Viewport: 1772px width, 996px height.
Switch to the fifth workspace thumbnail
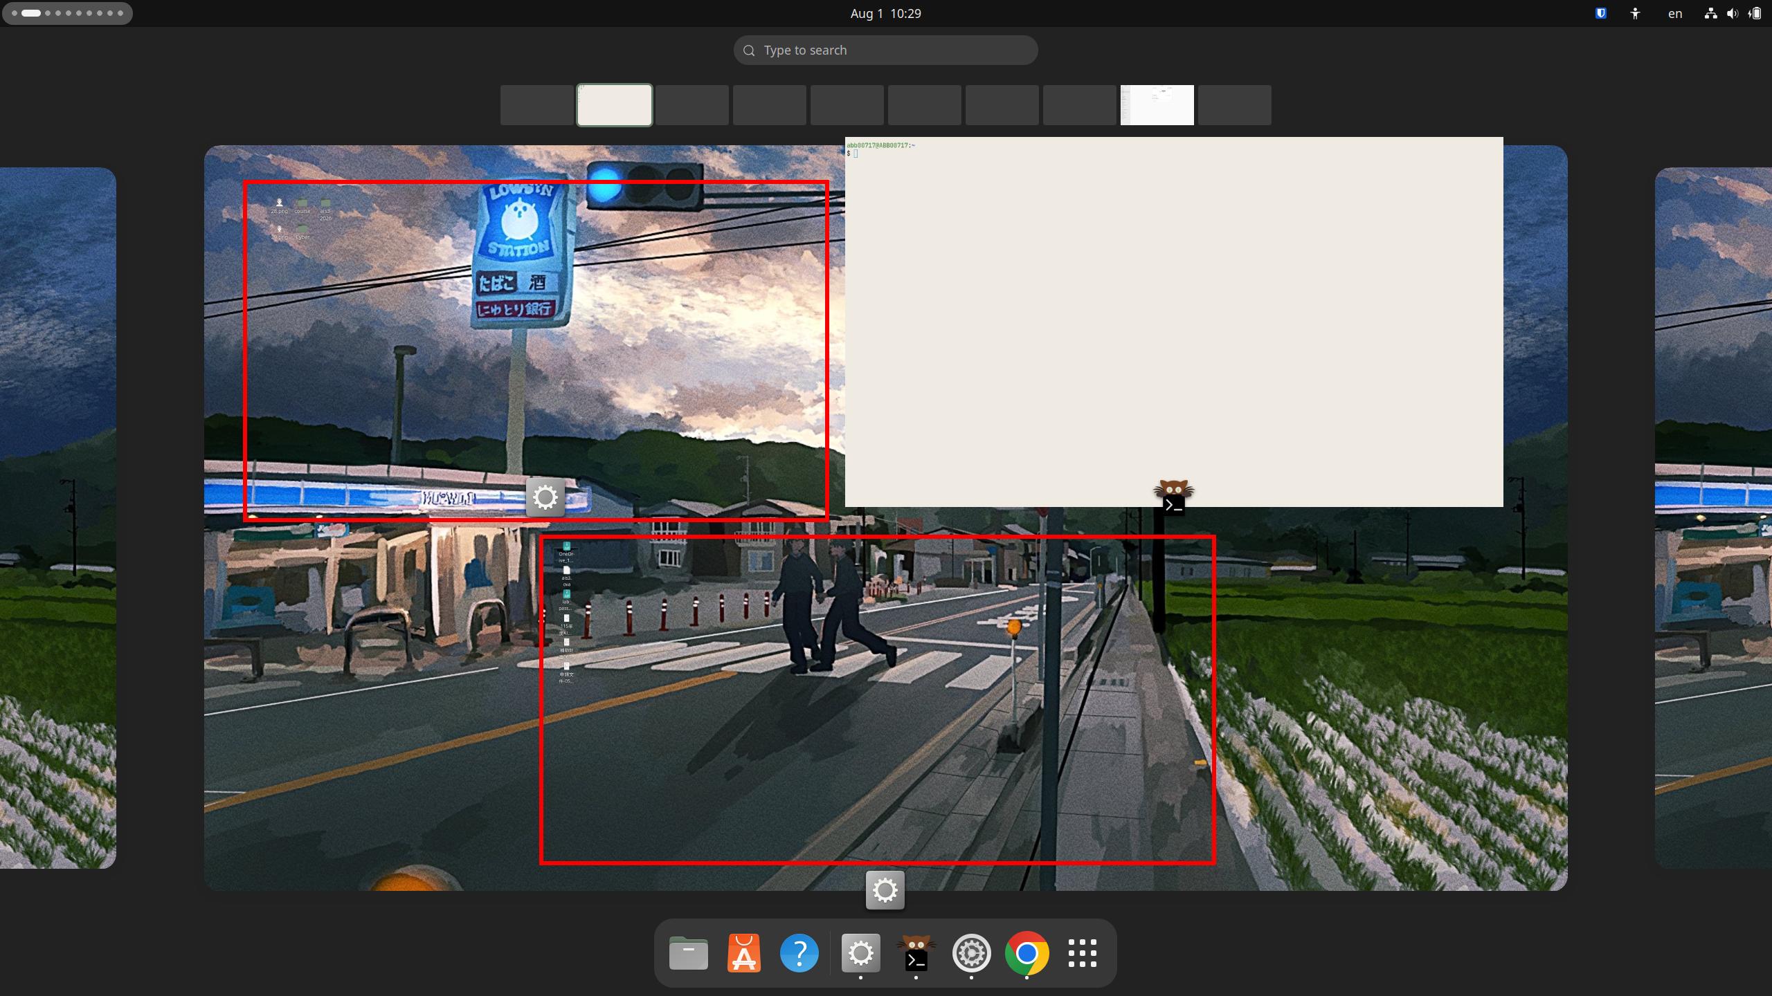847,105
